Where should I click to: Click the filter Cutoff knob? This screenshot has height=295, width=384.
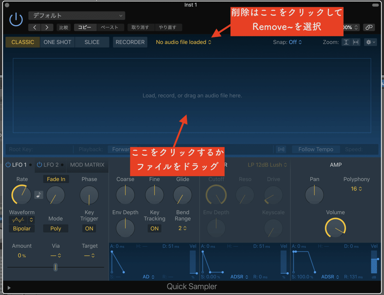[216, 195]
